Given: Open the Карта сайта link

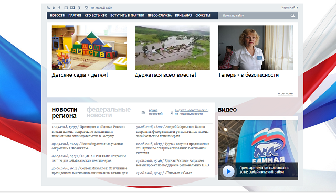Looking at the screenshot, I should click(x=290, y=8).
